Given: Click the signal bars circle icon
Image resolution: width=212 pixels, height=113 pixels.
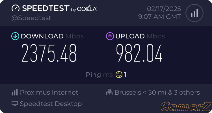Looking at the screenshot, I should pos(194,13).
